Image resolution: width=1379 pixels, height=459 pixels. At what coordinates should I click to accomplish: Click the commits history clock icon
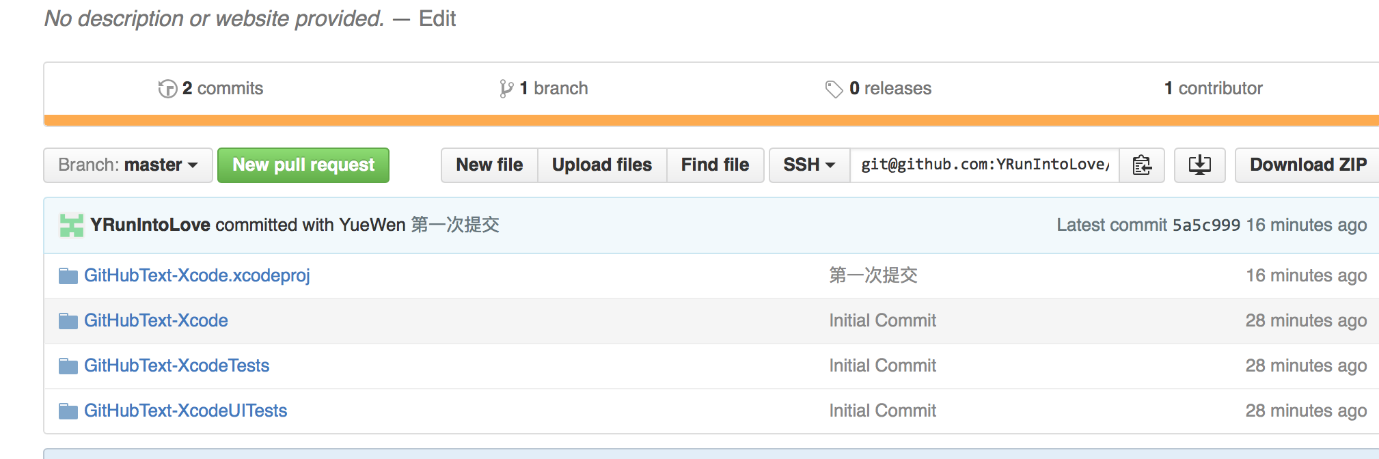click(167, 89)
